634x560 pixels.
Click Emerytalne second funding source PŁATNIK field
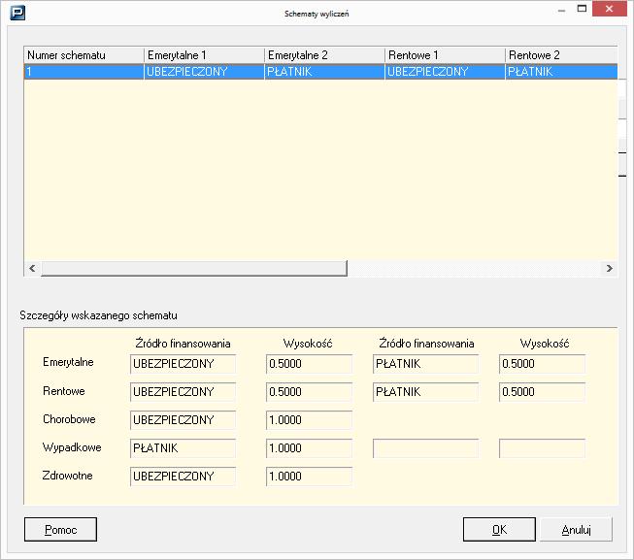[425, 364]
